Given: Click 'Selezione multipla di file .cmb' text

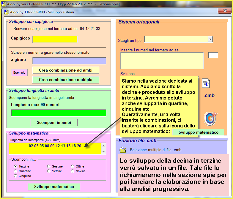Looking at the screenshot, I should point(155,150).
